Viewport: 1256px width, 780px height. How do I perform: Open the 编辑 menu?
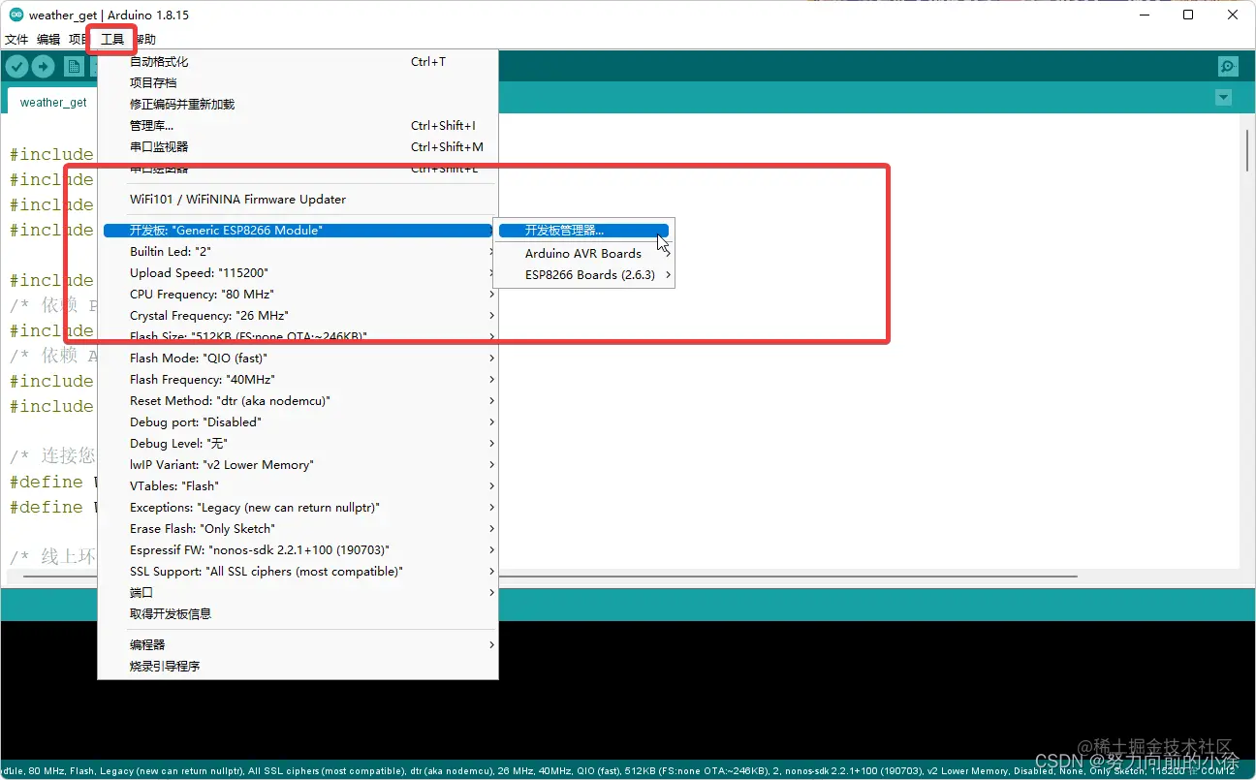[48, 40]
